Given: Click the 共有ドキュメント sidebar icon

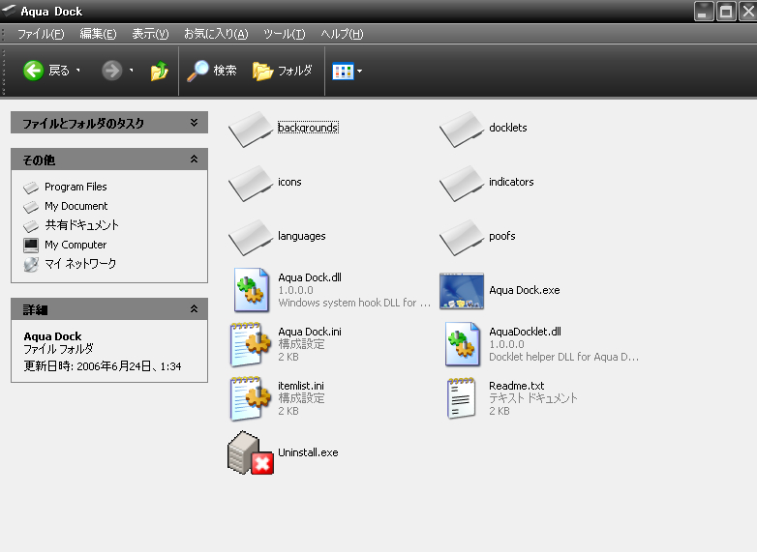Looking at the screenshot, I should pyautogui.click(x=31, y=225).
